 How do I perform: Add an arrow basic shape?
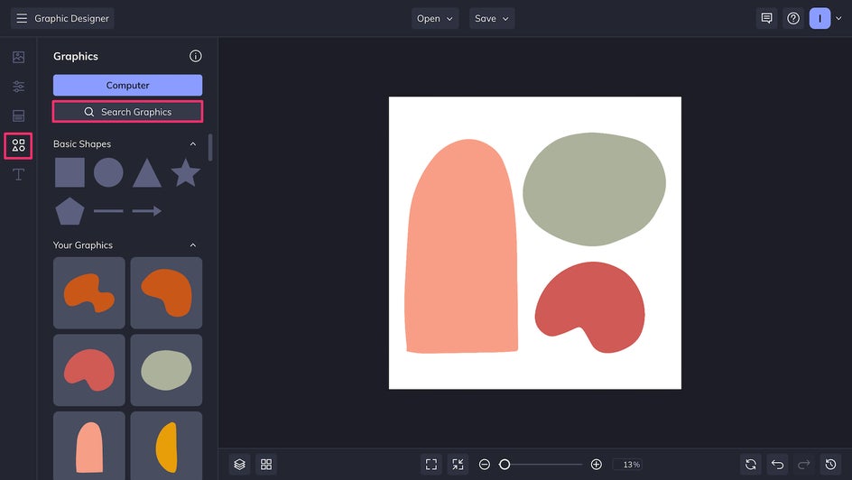(x=147, y=211)
